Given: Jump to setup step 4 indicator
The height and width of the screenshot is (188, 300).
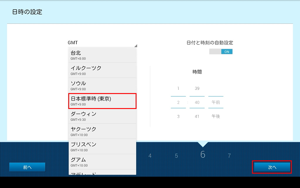Looking at the screenshot, I should [150, 156].
